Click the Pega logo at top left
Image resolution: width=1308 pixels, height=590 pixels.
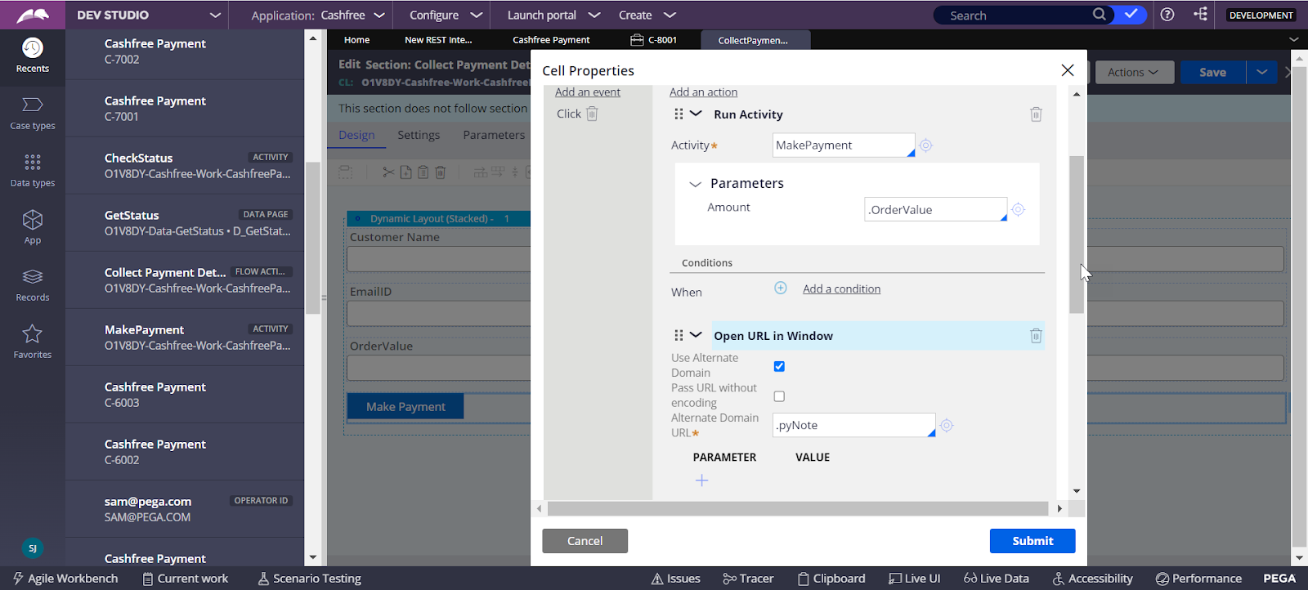(x=33, y=15)
